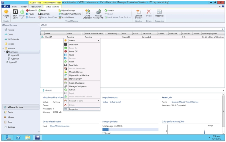Open the application menu button
The height and width of the screenshot is (142, 226).
point(6,6)
